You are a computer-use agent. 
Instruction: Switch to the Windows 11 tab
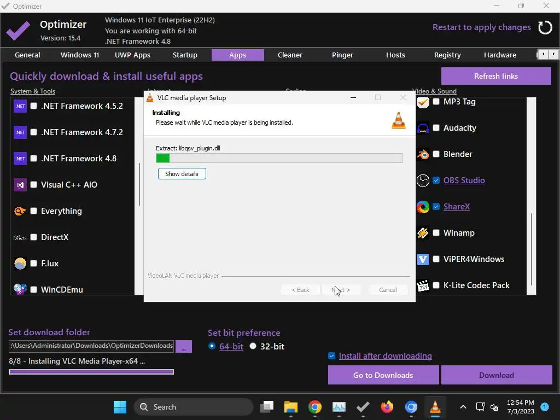pyautogui.click(x=80, y=55)
